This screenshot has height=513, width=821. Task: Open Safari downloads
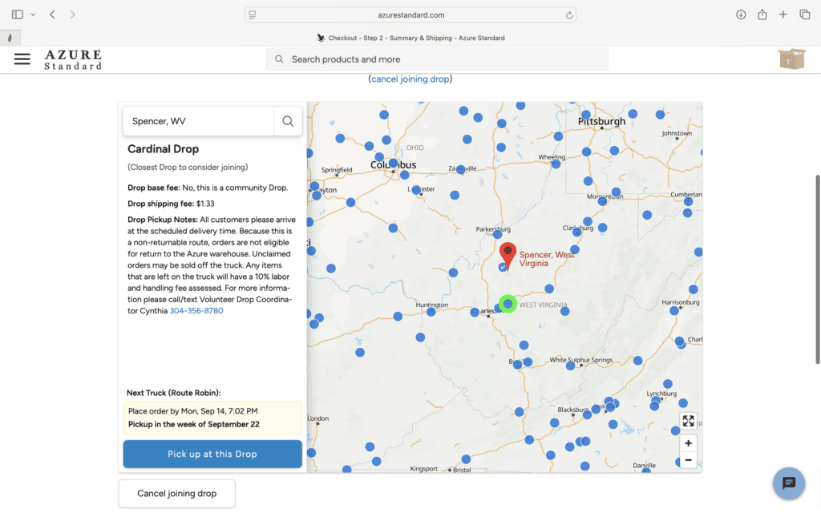[x=741, y=14]
